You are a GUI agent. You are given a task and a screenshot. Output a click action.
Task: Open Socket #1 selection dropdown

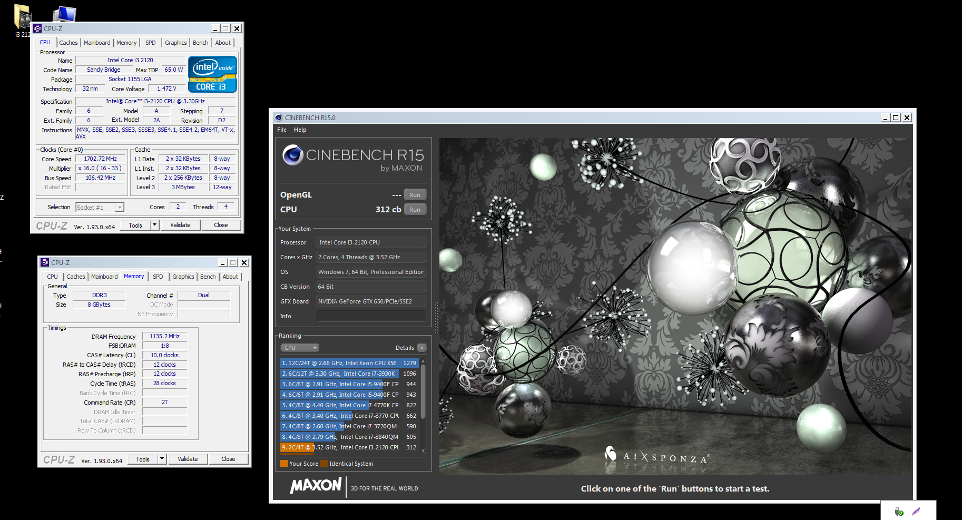pyautogui.click(x=100, y=208)
